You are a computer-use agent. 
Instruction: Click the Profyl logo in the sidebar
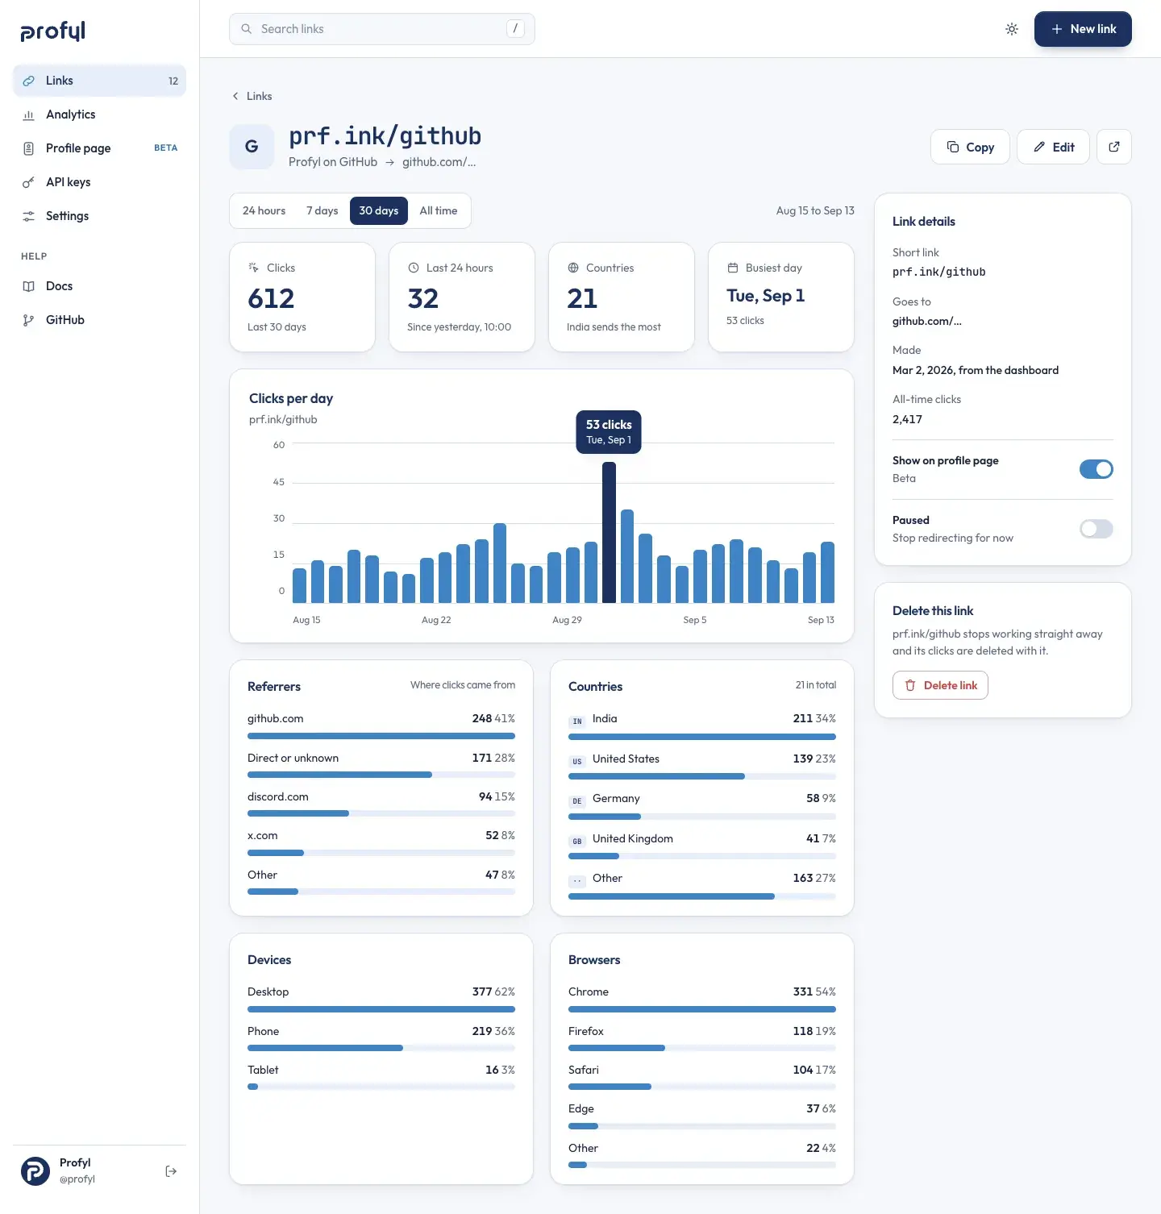tap(53, 31)
